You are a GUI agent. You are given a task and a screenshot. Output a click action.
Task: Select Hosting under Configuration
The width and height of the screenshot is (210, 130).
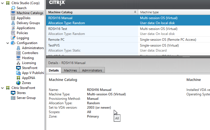click(28, 58)
